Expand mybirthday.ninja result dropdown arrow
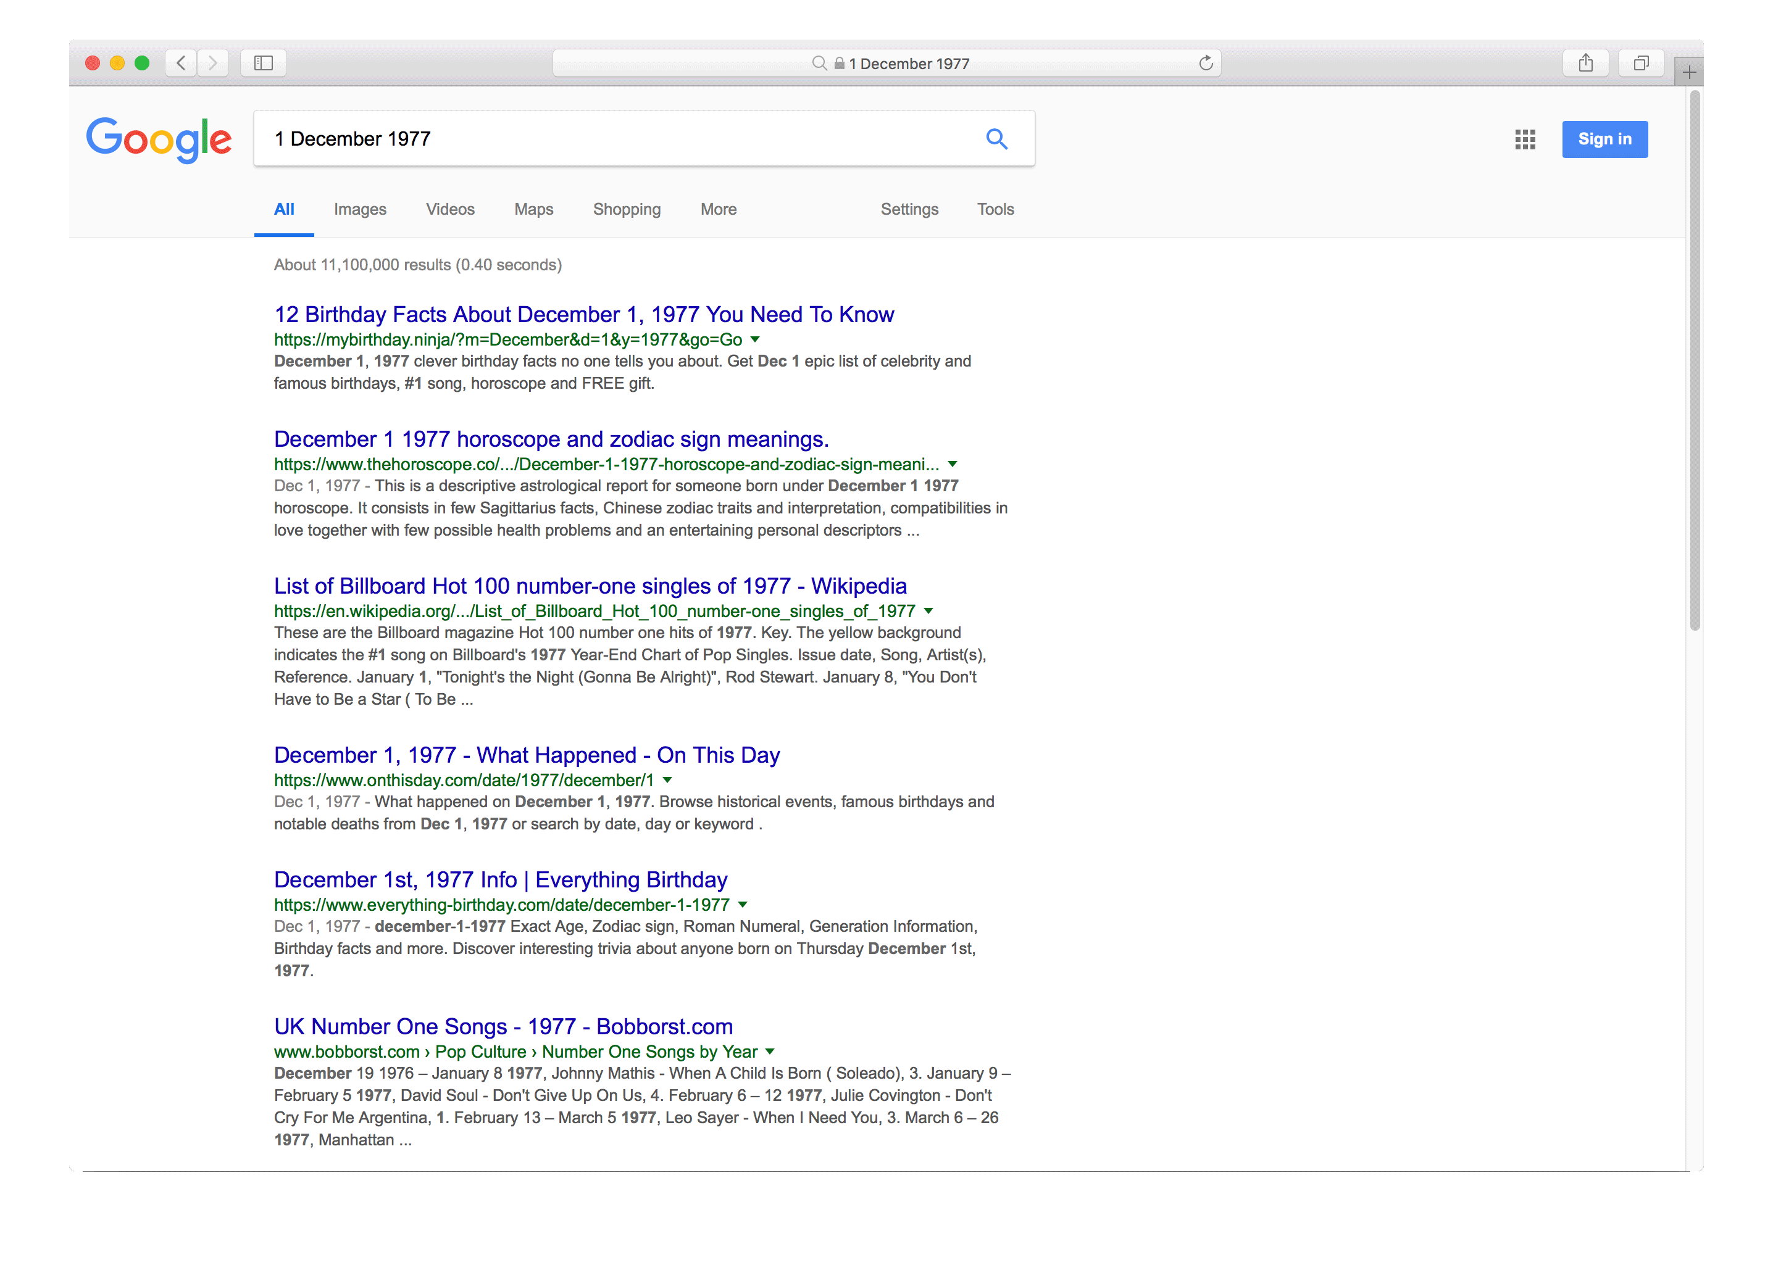Screen dimensions: 1773x1270 pos(754,339)
